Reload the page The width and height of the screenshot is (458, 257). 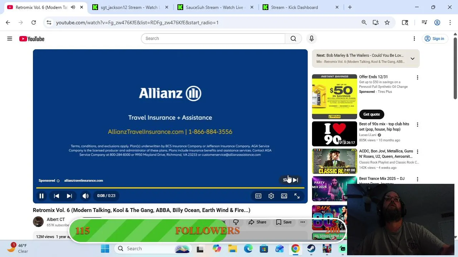(x=34, y=22)
